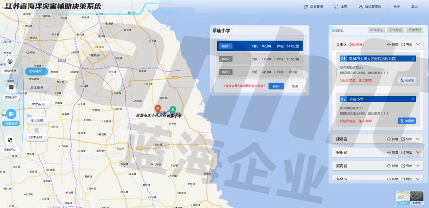Click the green 起 start map marker
Viewport: 429px width, 208px height.
coord(173,110)
